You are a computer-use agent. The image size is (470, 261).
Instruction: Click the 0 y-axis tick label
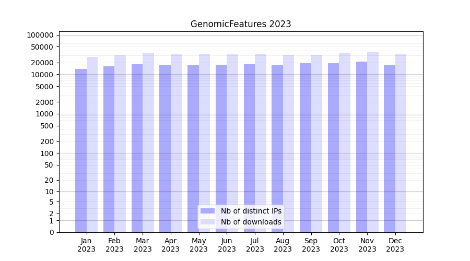[x=51, y=232]
